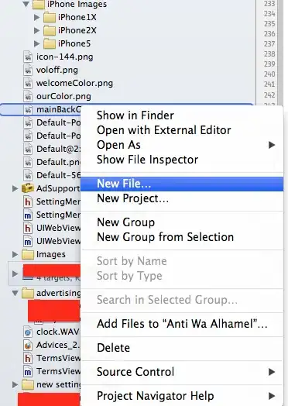
Task: Select welcomeColor.png in the navigator
Action: [x=74, y=83]
